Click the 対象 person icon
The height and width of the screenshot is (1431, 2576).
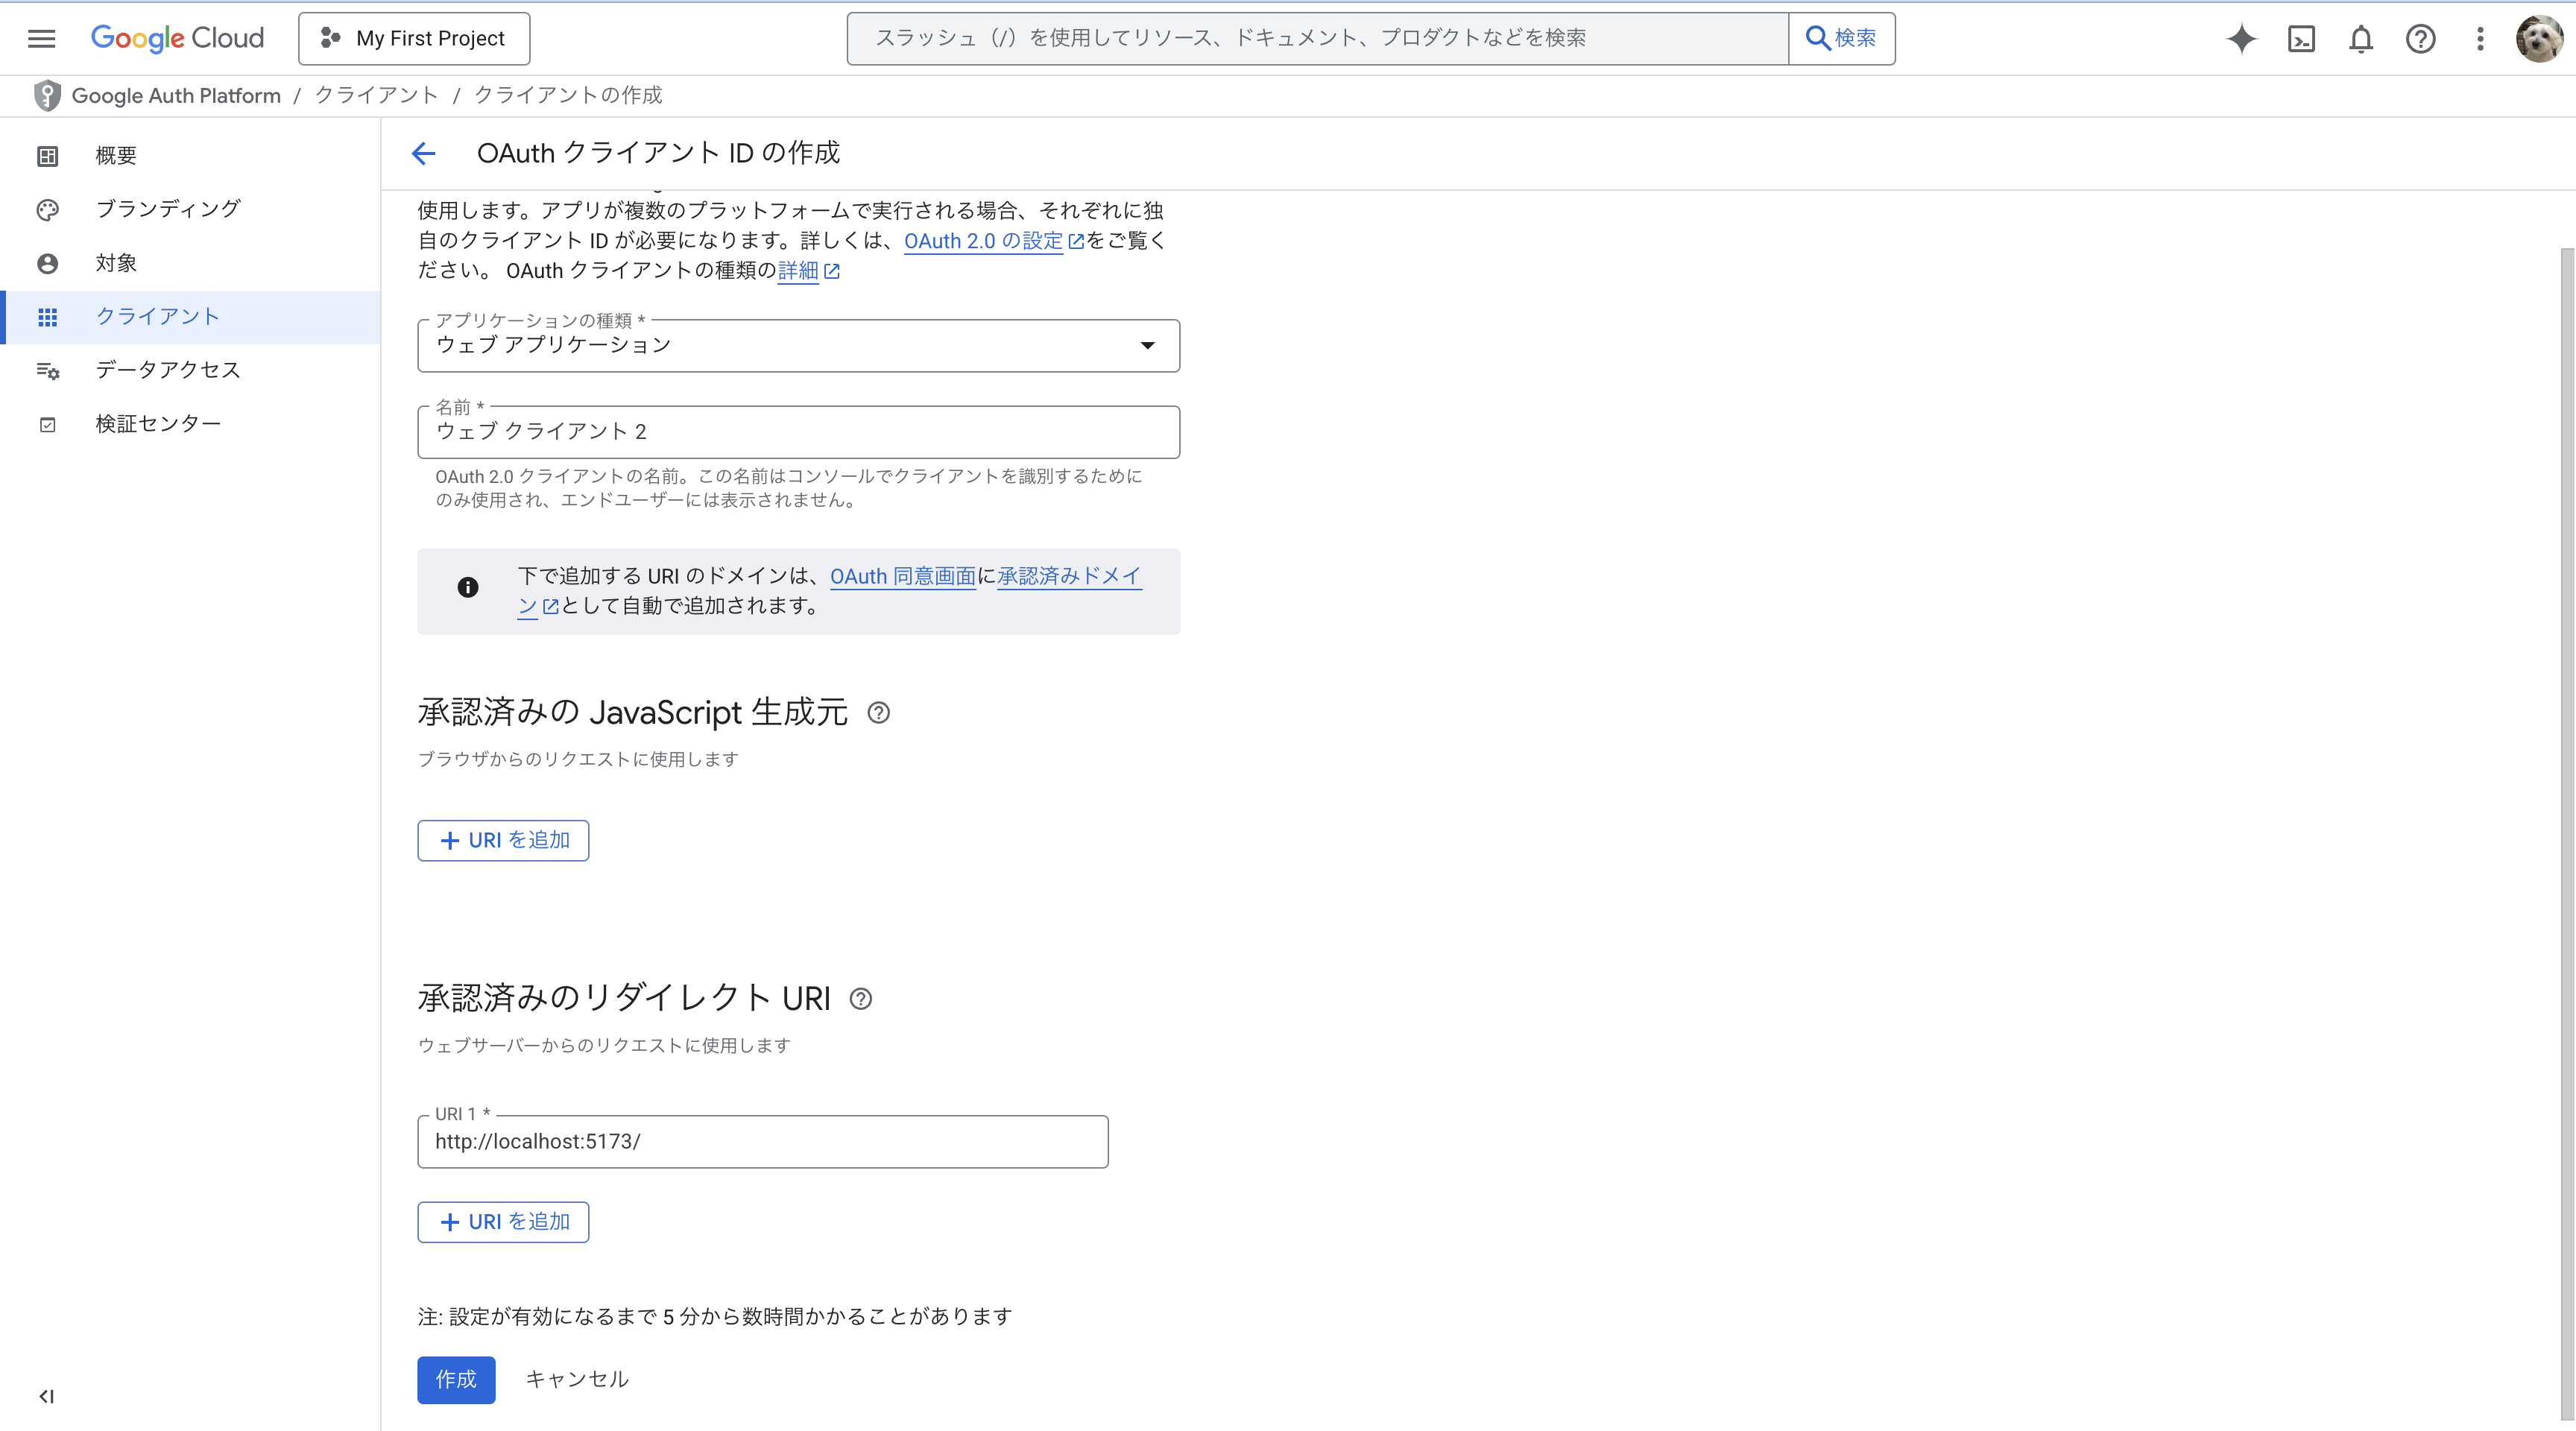click(47, 263)
